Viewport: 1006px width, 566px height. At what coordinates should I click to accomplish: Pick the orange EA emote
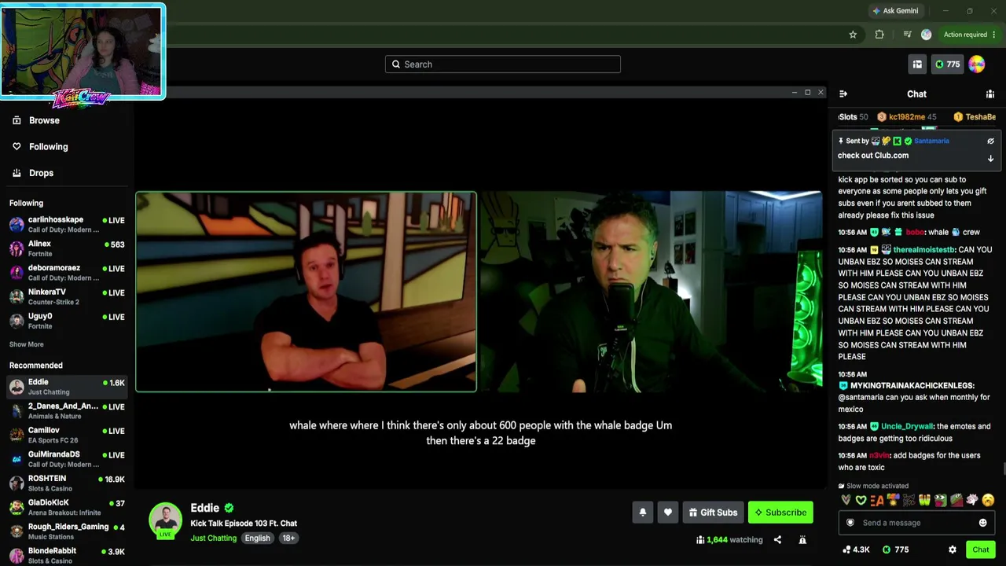click(877, 500)
